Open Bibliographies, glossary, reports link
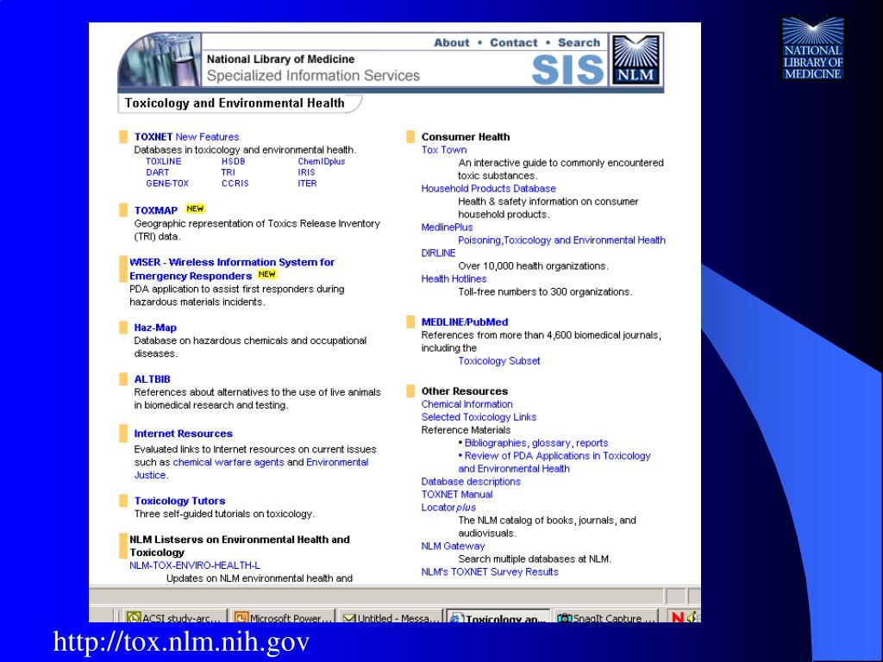Image resolution: width=883 pixels, height=662 pixels. click(536, 443)
